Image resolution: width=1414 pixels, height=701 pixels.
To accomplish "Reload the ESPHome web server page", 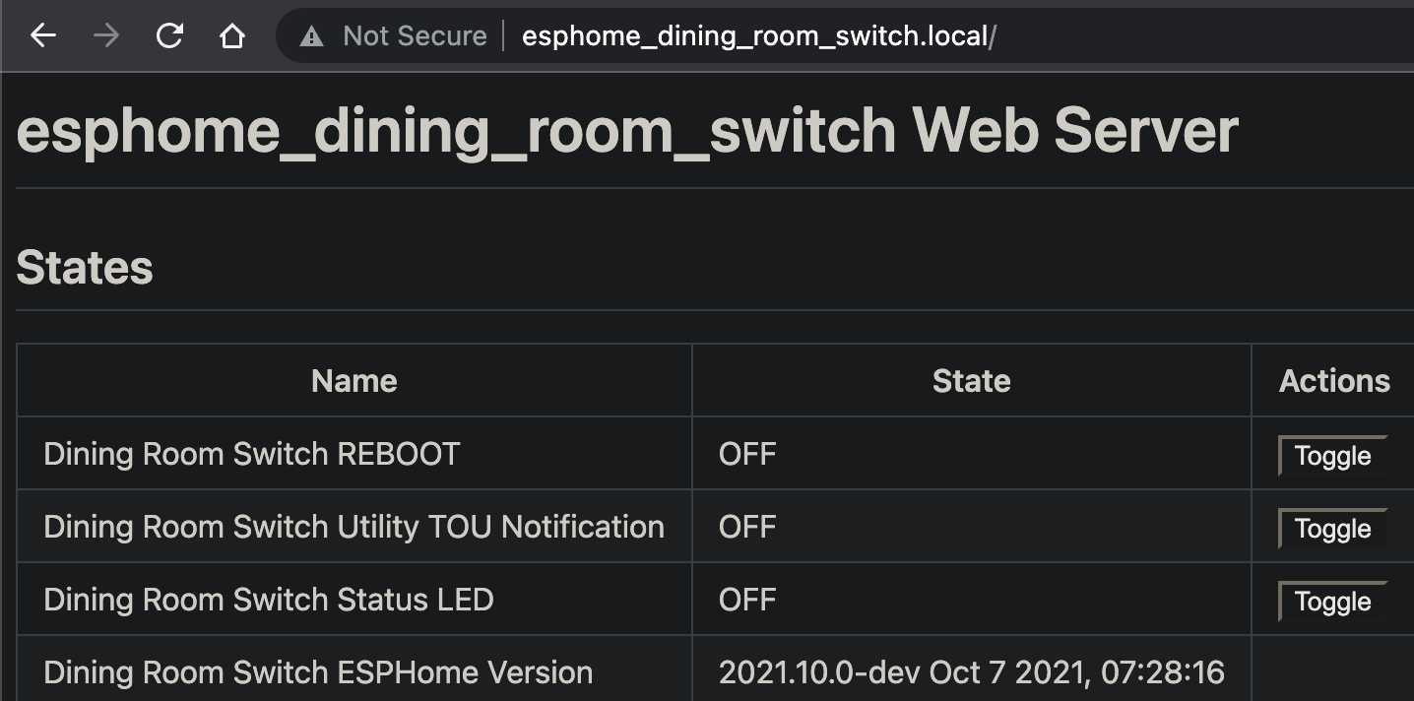I will (168, 35).
